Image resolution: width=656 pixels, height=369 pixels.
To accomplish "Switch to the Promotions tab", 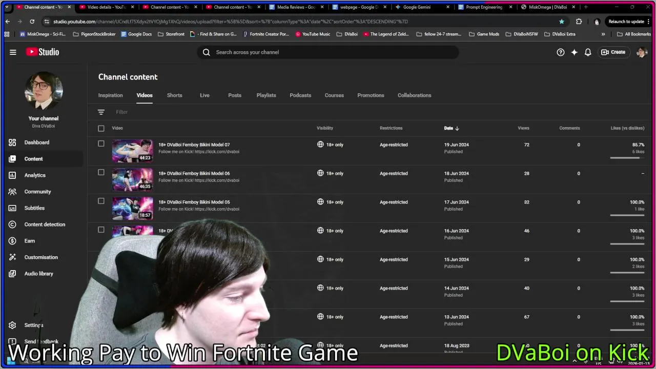I will (371, 95).
